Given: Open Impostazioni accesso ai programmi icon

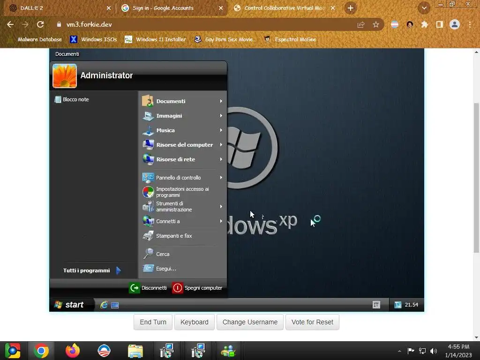Looking at the screenshot, I should click(x=148, y=192).
